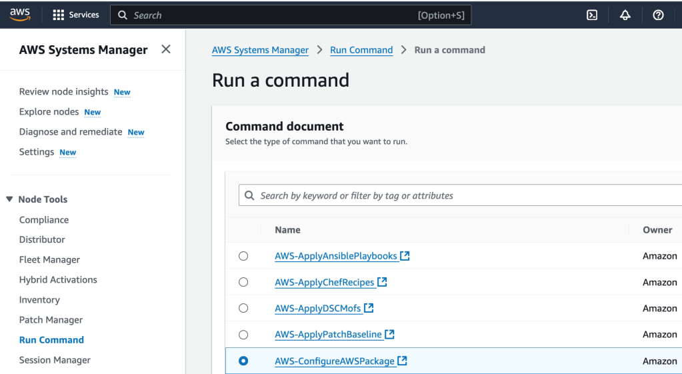
Task: Select the AWS-ApplyAnsiblePlaybooks radio button
Action: pos(243,256)
